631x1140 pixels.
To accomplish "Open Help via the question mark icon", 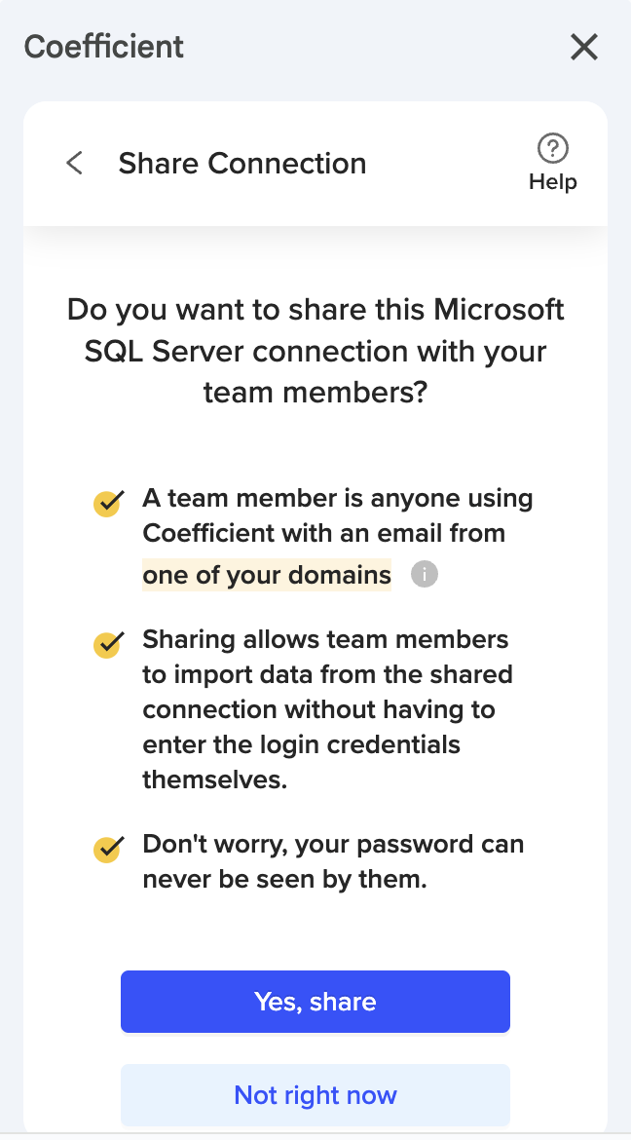I will coord(553,149).
